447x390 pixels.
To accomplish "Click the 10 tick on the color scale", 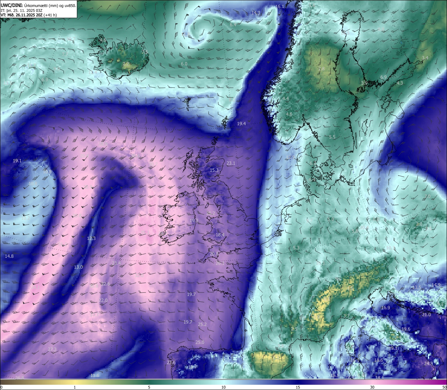I will tap(223, 387).
